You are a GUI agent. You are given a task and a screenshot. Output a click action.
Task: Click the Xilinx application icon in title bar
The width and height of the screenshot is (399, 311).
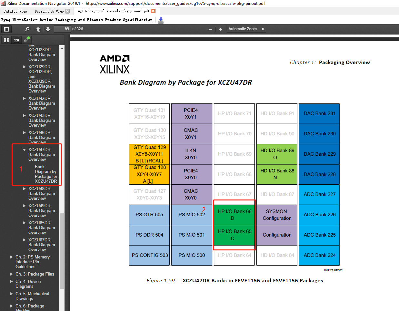[x=3, y=3]
